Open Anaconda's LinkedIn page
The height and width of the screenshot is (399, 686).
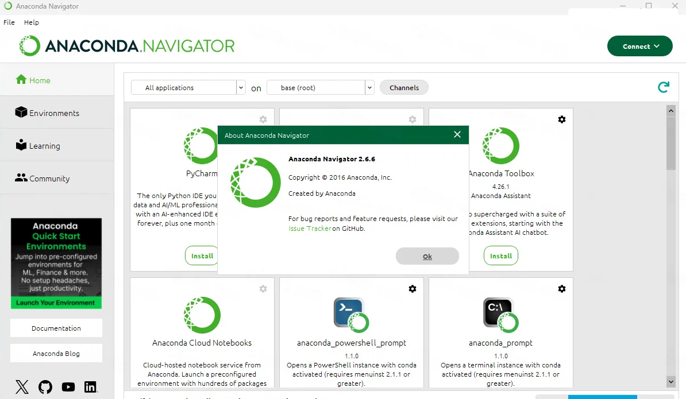coord(91,387)
